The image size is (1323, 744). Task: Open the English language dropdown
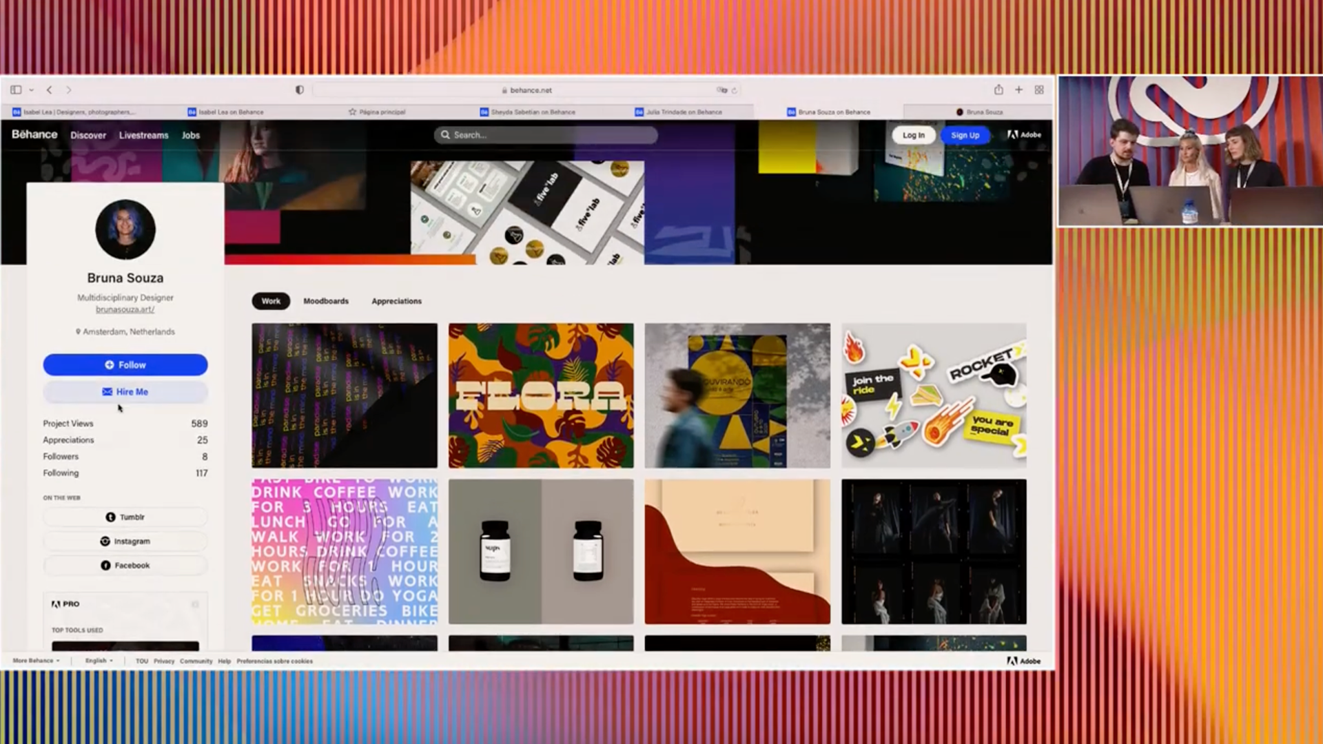(99, 661)
